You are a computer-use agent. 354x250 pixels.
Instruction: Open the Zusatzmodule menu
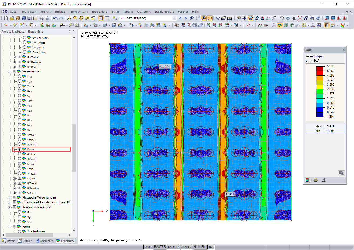164,12
